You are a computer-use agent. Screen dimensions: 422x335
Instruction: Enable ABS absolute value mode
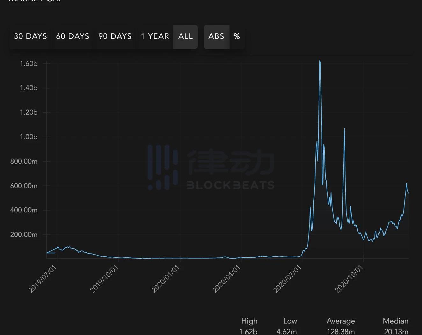216,37
